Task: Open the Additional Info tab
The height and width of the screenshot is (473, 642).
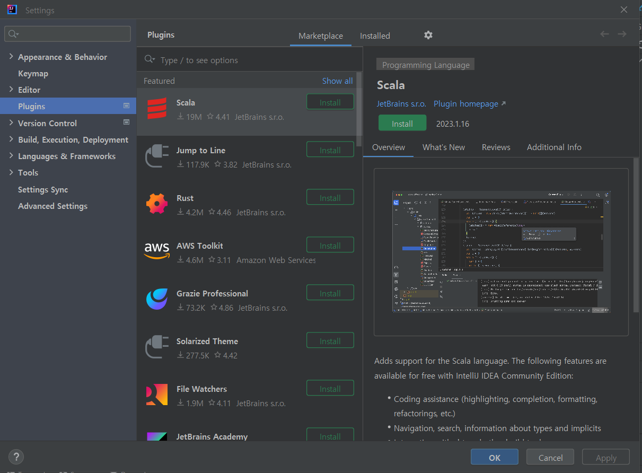Action: [x=554, y=147]
